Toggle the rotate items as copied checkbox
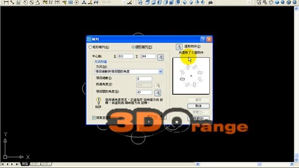 [93, 118]
